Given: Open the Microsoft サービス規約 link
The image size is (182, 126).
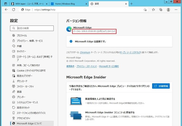Looking at the screenshot, I should (x=109, y=66).
